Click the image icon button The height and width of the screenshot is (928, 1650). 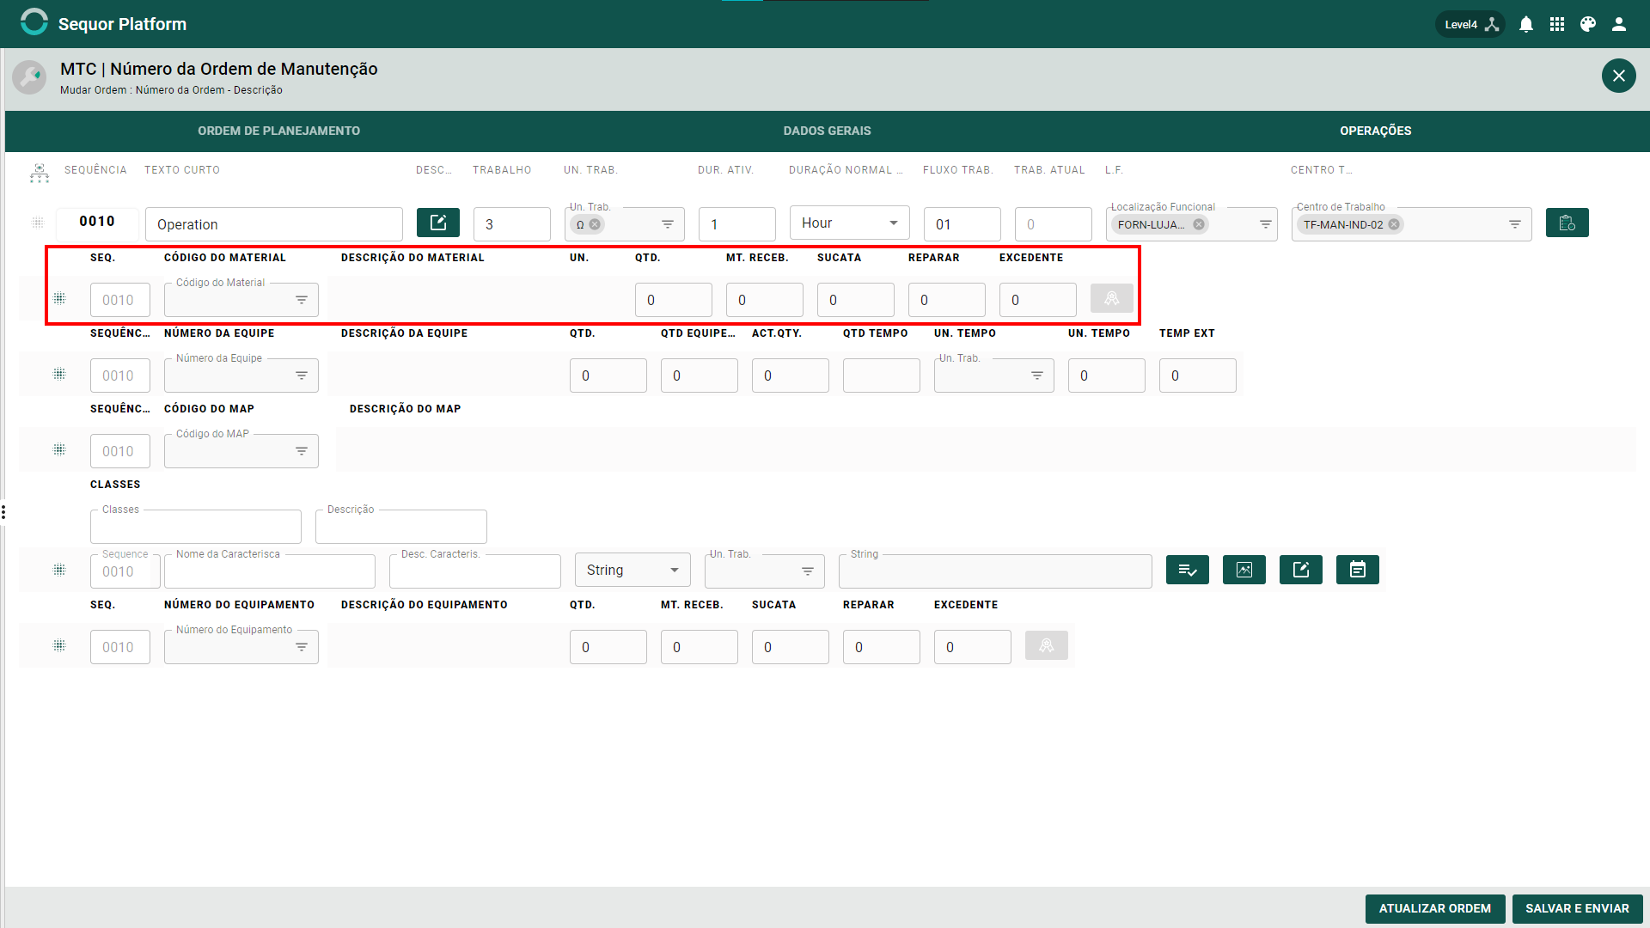[x=1244, y=570]
